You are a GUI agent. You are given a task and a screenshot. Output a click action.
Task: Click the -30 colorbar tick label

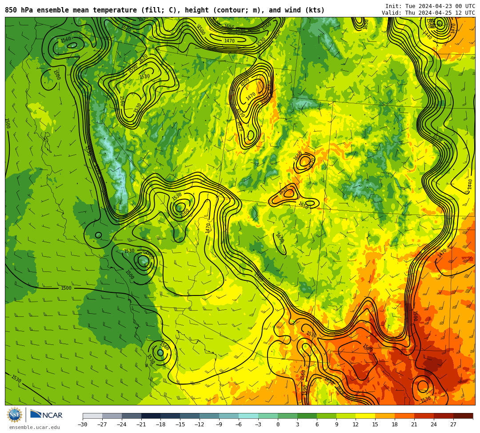[x=83, y=425]
